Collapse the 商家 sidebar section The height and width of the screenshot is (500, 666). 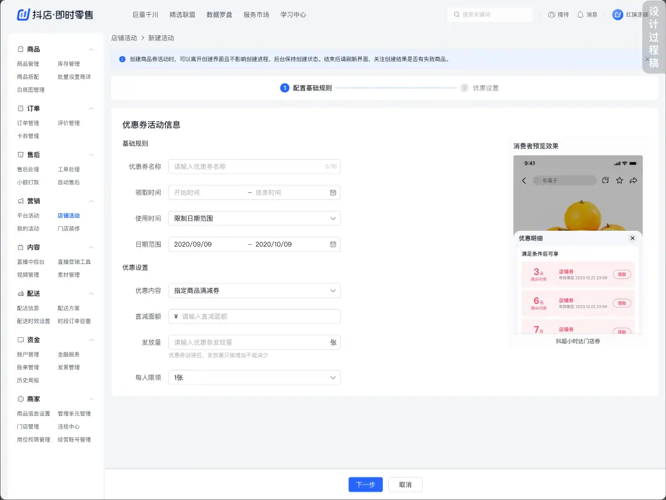pyautogui.click(x=92, y=399)
